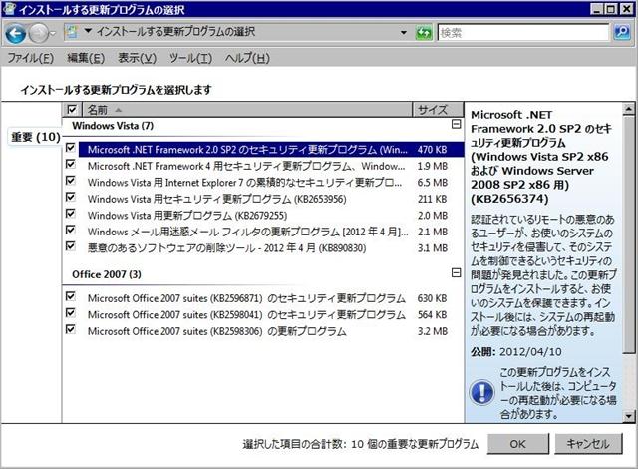This screenshot has height=469, width=638.
Task: Open the recent pages dropdown beside Forward
Action: [53, 34]
